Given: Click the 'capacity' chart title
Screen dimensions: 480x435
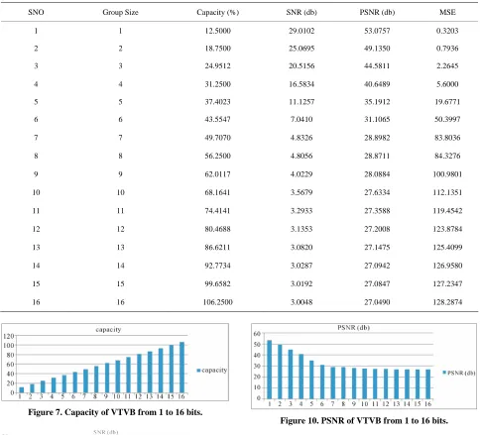Looking at the screenshot, I should [x=108, y=329].
